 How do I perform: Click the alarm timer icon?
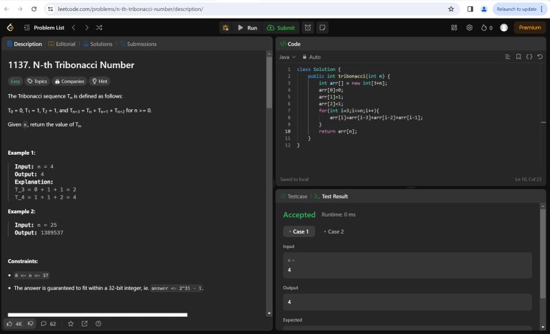tap(308, 27)
